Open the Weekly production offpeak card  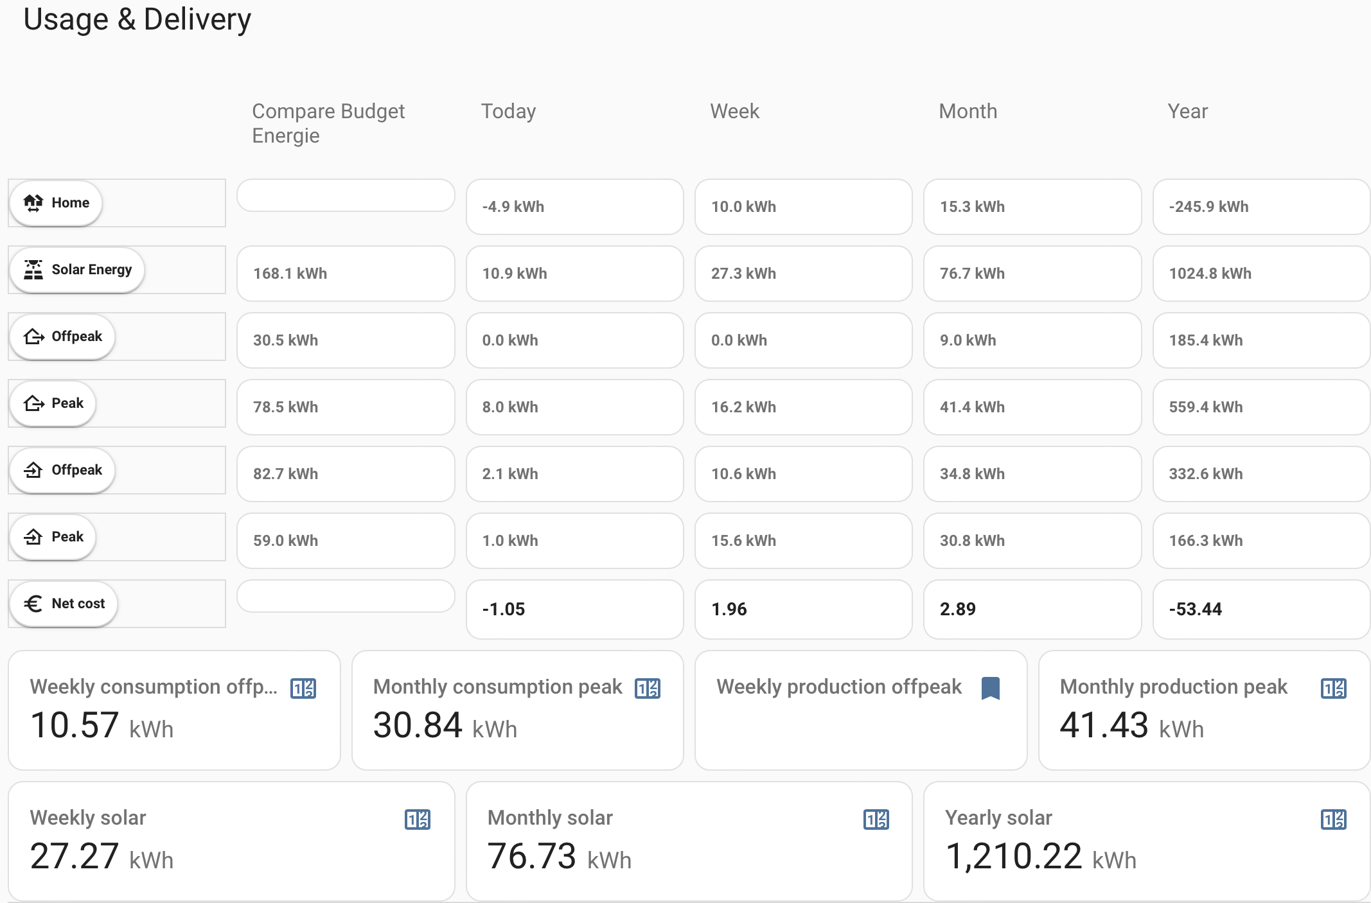click(x=861, y=710)
